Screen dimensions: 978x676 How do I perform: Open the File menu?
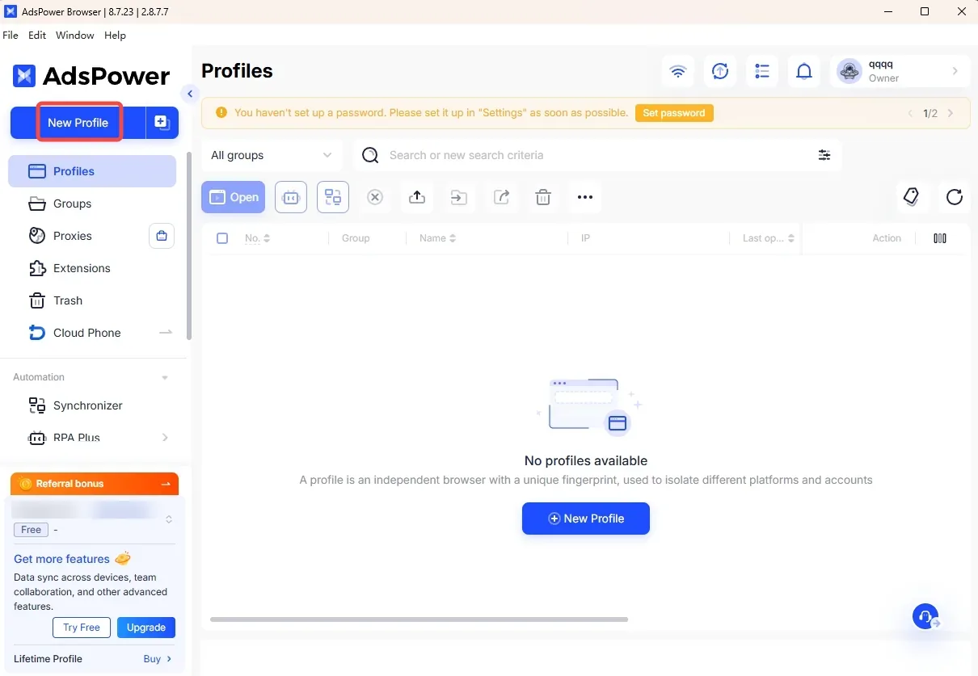pyautogui.click(x=11, y=36)
